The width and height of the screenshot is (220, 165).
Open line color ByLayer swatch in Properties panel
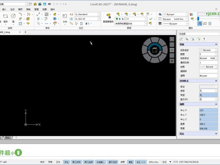pyautogui.click(x=208, y=50)
